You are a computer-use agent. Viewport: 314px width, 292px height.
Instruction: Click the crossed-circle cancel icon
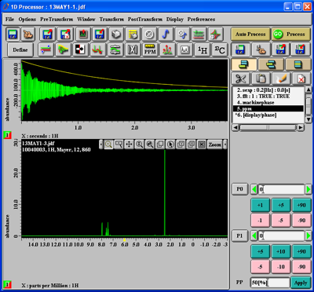(149, 35)
